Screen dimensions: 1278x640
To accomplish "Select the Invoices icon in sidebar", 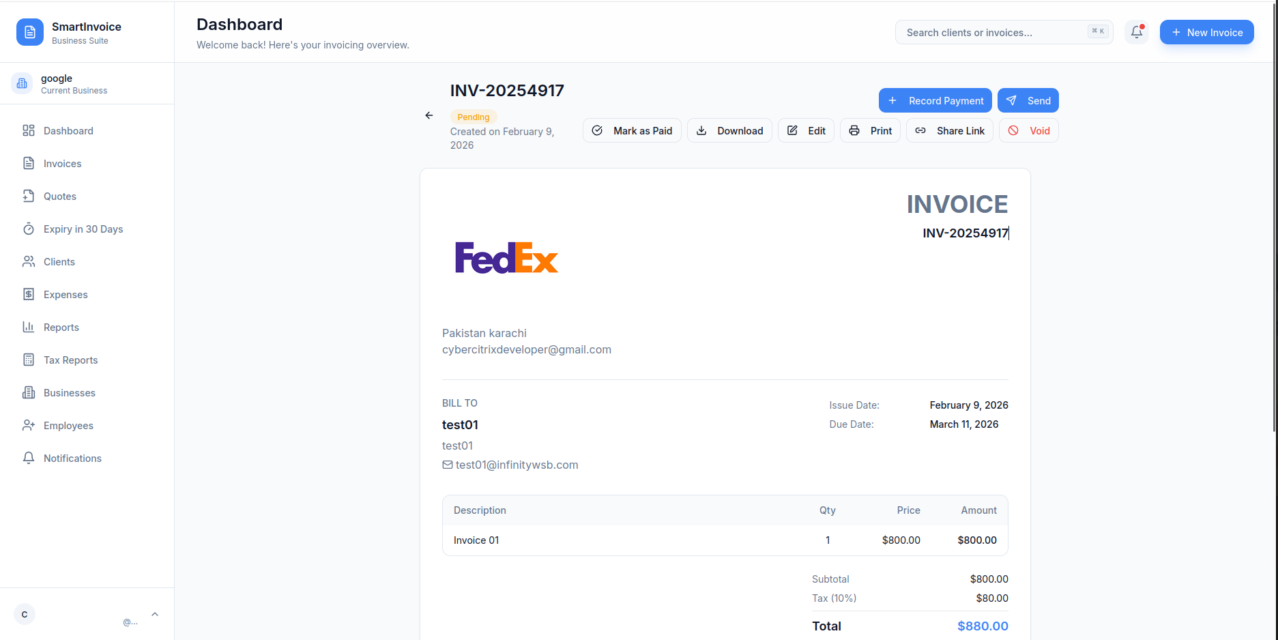I will (x=29, y=163).
